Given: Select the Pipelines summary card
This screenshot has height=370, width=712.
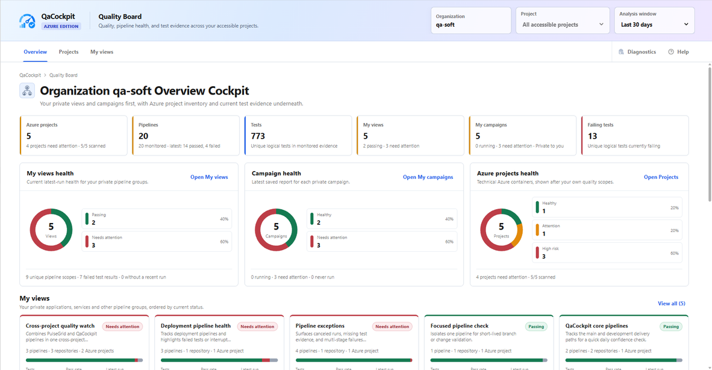Looking at the screenshot, I should point(186,136).
